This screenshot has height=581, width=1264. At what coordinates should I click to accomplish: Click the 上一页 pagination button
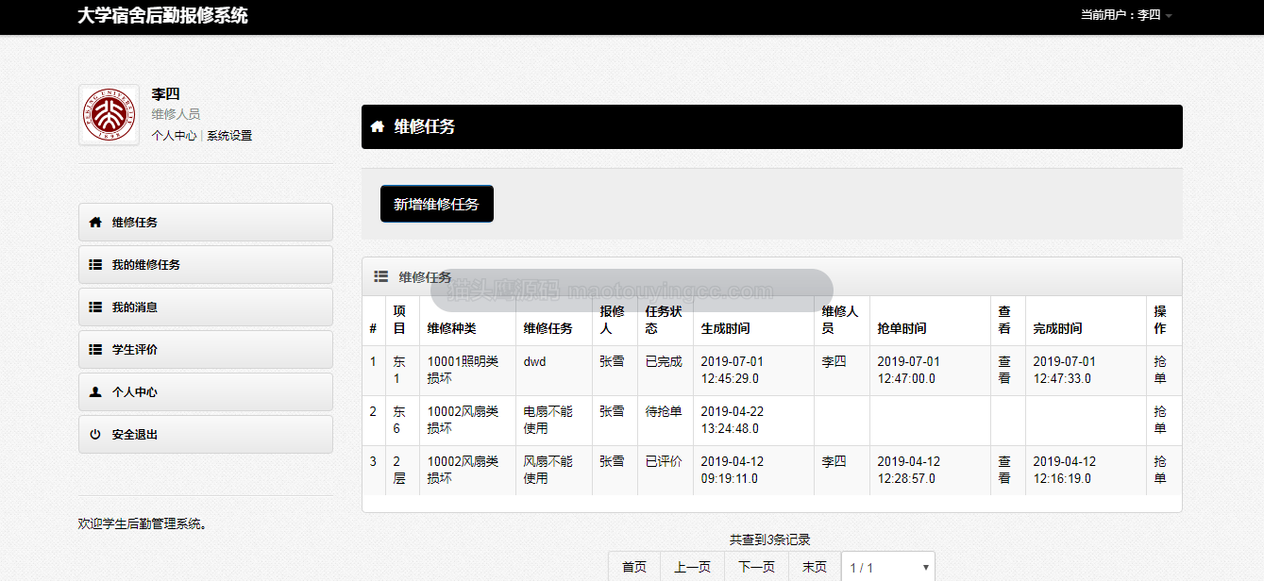692,567
